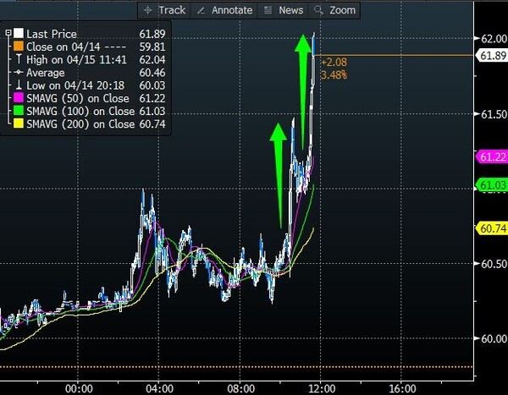Screen dimensions: 508x395
Task: Click the white Last Price color swatch
Action: pos(19,34)
